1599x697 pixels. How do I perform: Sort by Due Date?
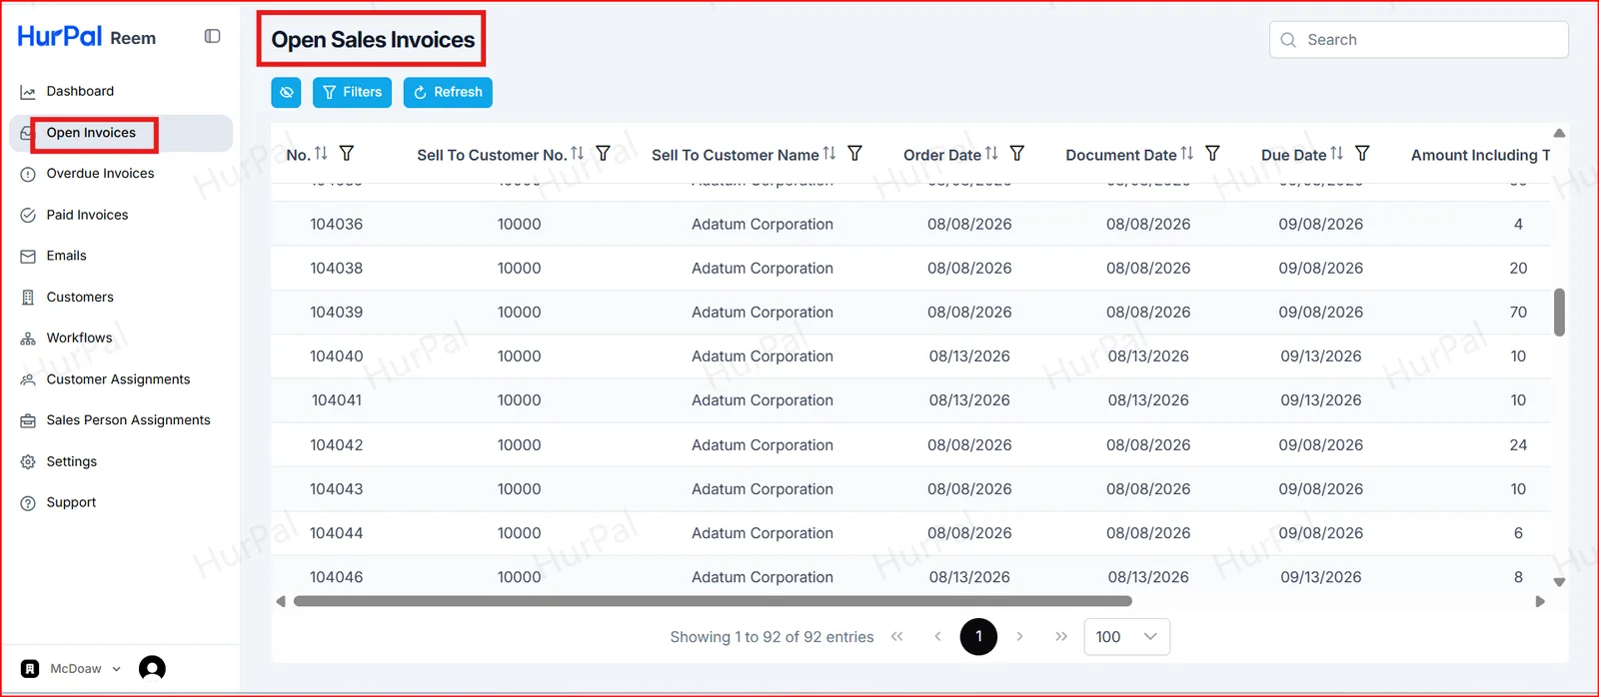point(1337,154)
